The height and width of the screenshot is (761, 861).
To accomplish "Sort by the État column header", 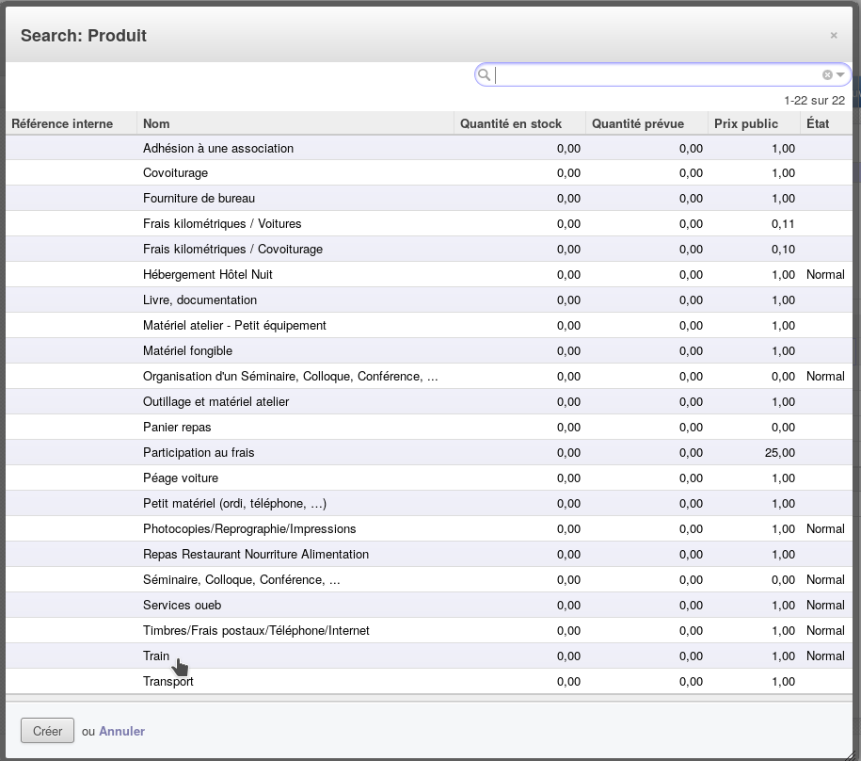I will pos(826,123).
